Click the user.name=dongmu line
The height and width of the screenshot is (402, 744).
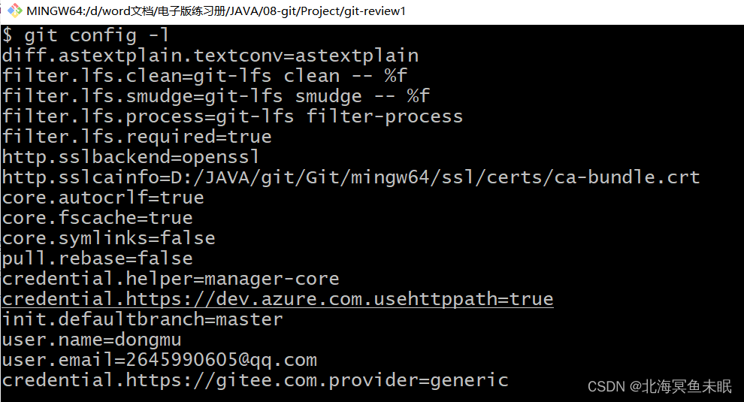92,340
